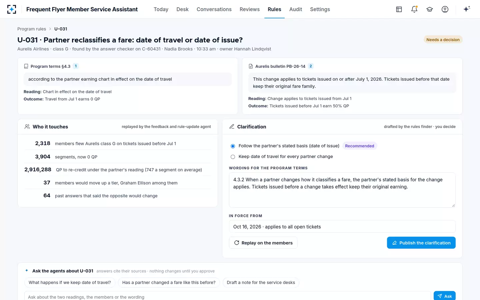Open the Rules tab

coord(274,9)
